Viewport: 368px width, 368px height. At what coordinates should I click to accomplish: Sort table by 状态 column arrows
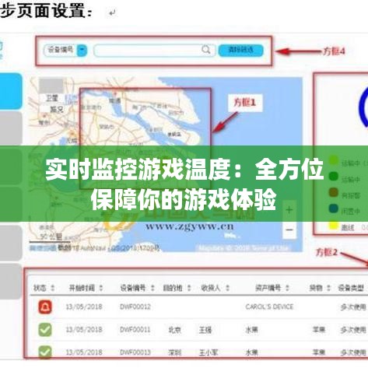53,288
